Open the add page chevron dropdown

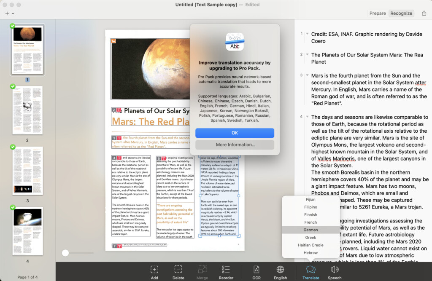[13, 13]
